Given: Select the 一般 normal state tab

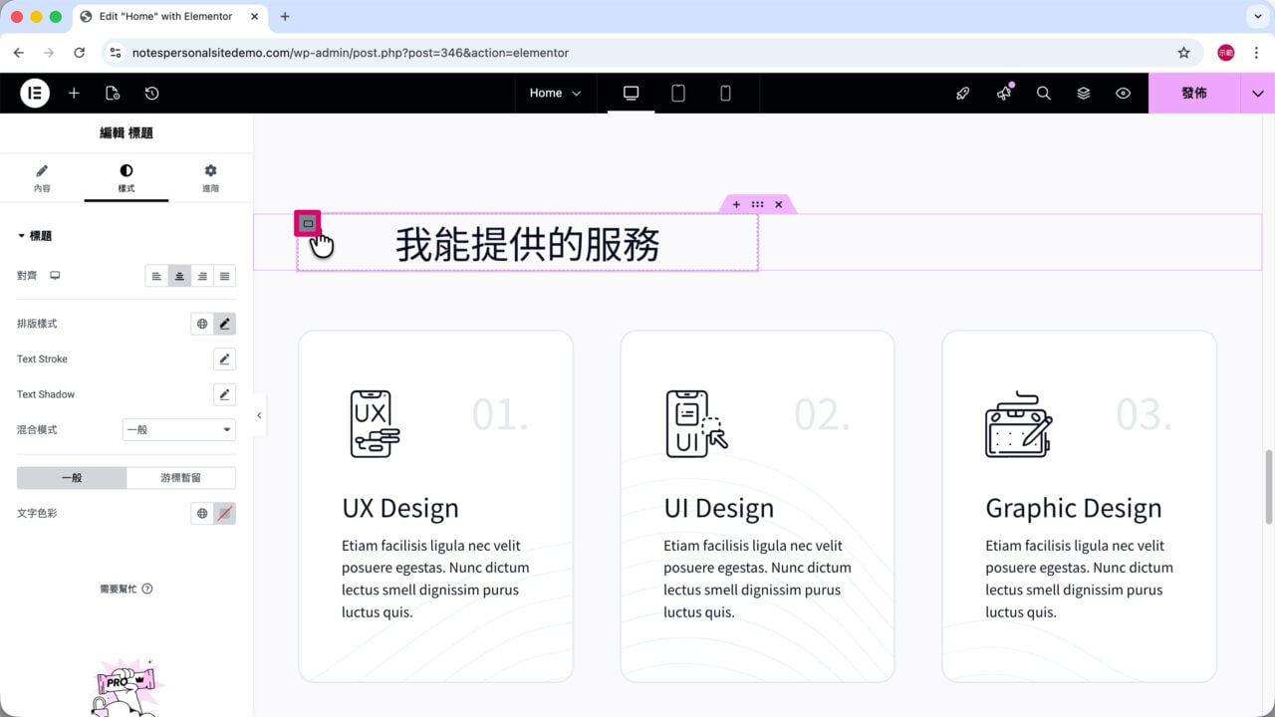Looking at the screenshot, I should pos(72,478).
